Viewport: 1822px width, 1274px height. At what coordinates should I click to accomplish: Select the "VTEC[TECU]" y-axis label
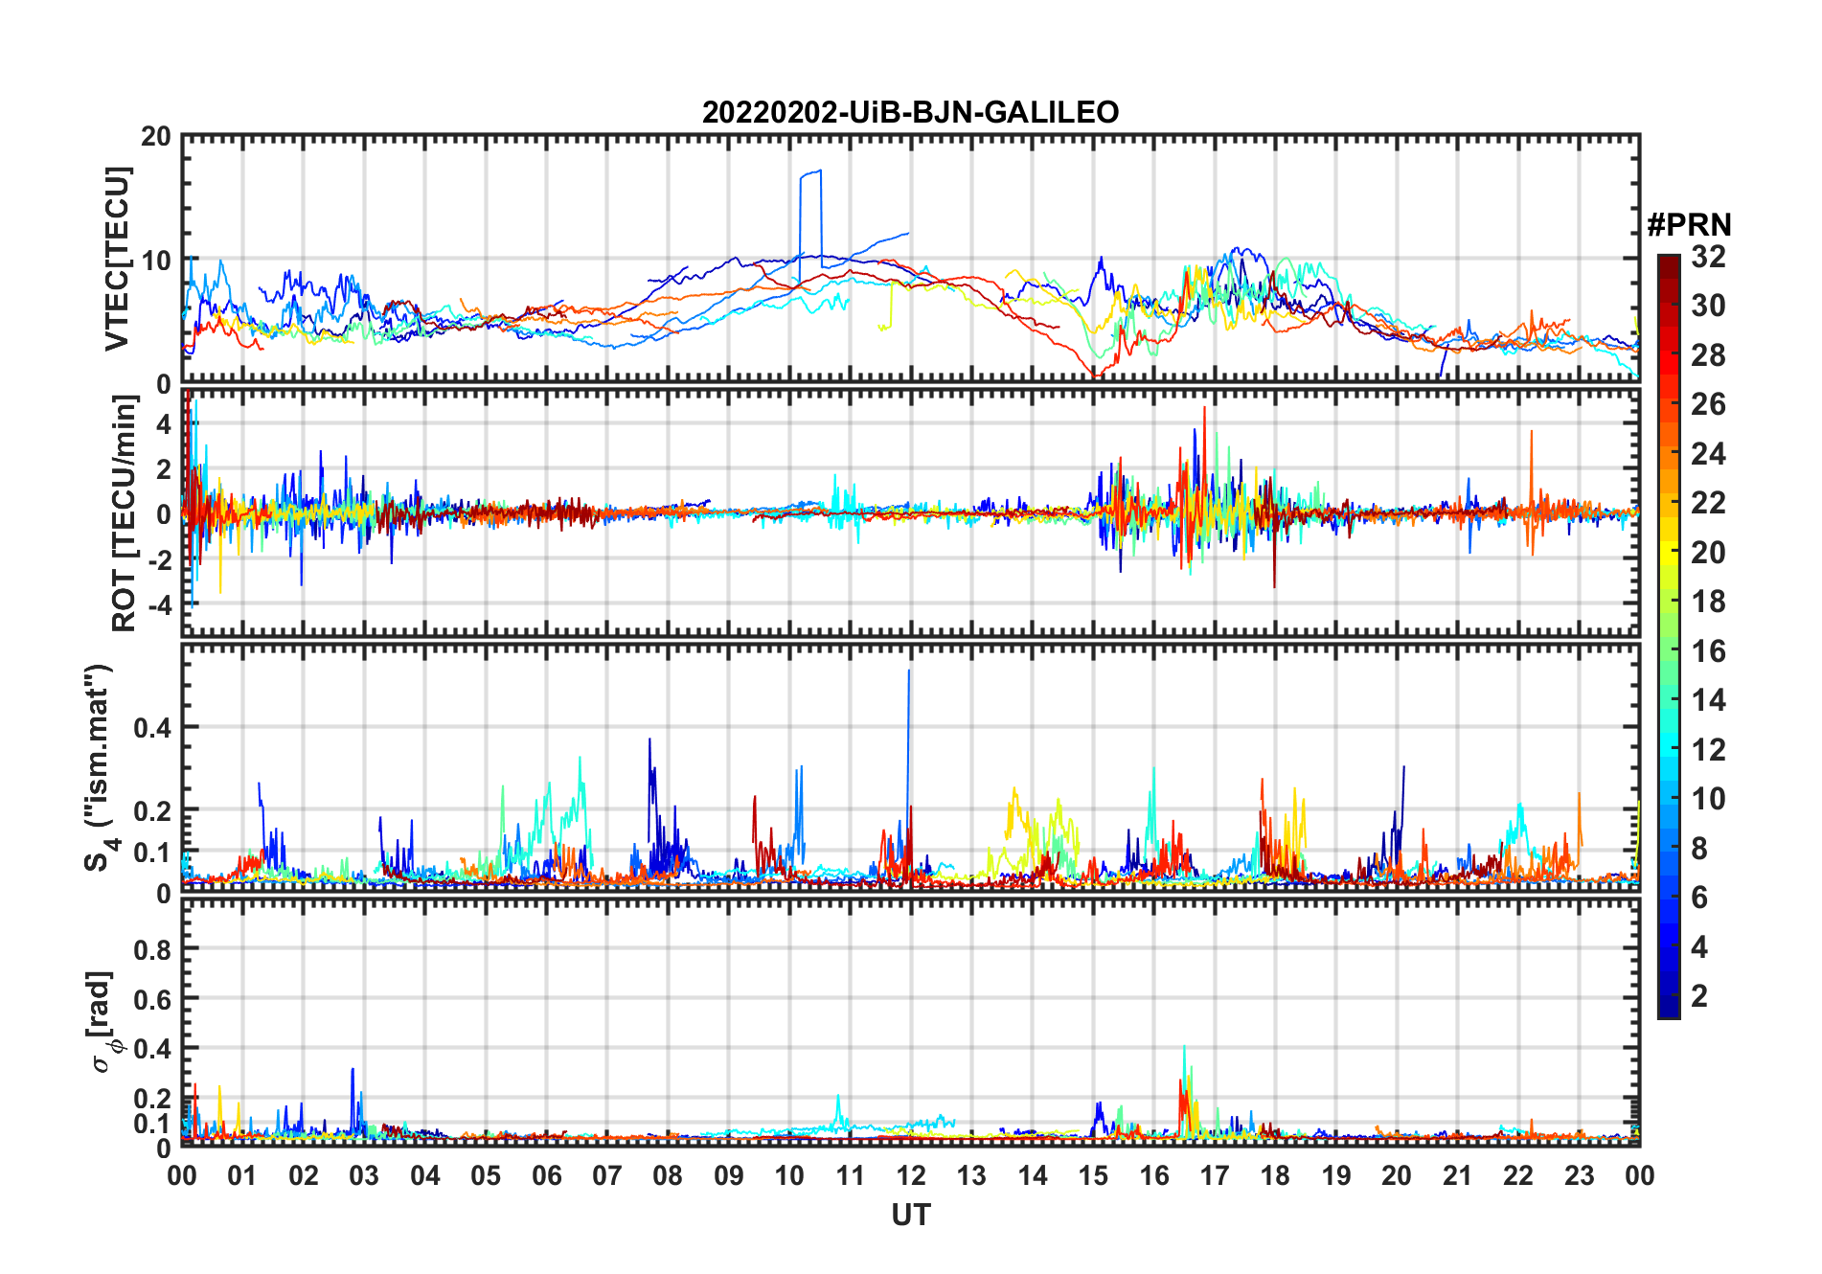117,259
